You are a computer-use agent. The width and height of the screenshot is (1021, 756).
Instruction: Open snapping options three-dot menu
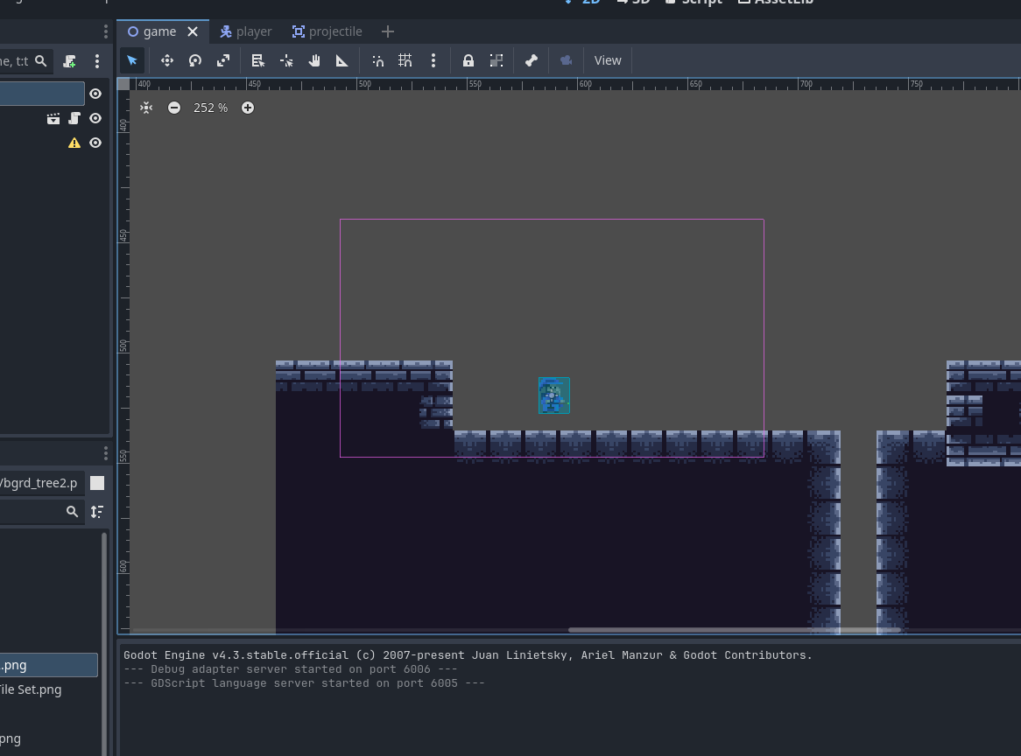[x=433, y=60]
